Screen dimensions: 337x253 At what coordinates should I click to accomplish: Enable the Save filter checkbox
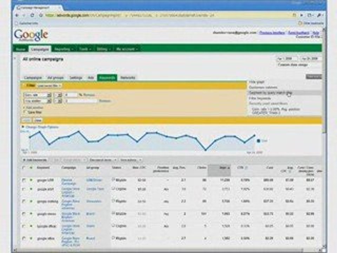click(25, 112)
